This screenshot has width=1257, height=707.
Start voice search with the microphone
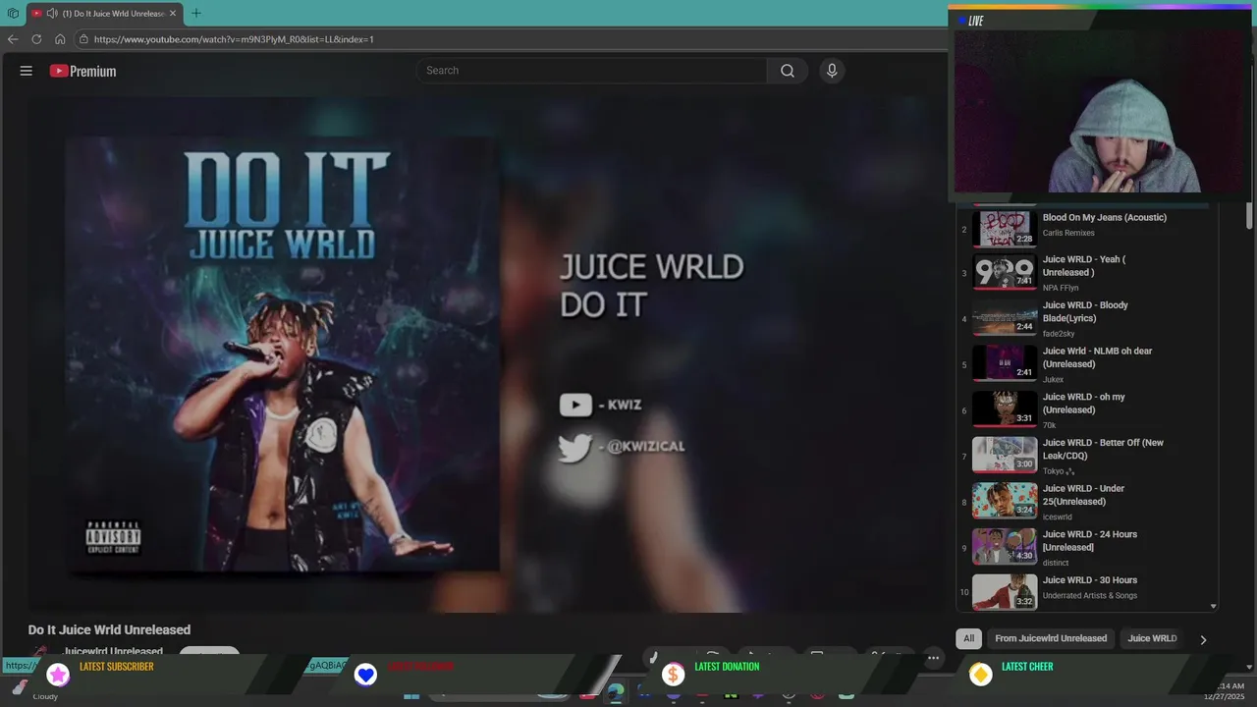coord(832,71)
